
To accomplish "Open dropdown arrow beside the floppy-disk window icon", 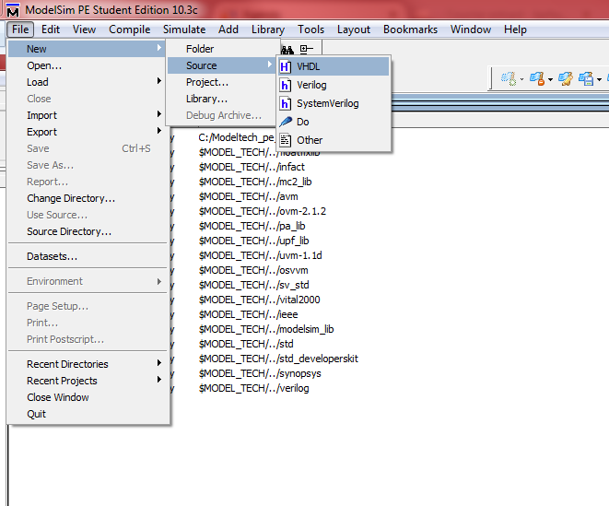I will click(x=599, y=79).
